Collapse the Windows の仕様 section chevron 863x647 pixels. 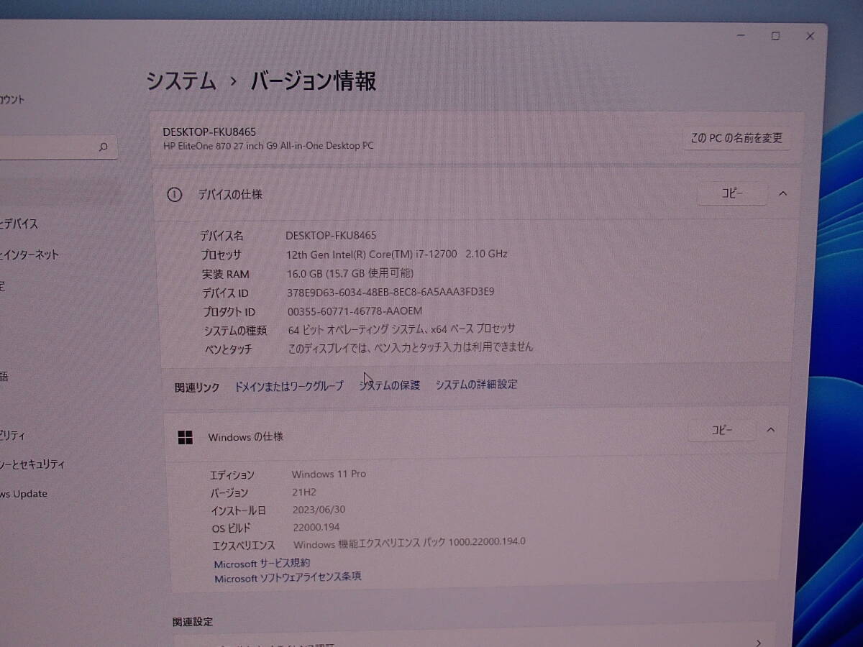point(770,430)
